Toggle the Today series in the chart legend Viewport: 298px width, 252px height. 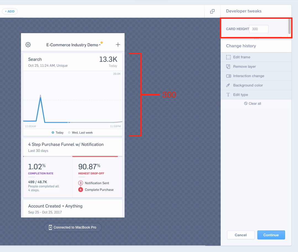click(x=58, y=133)
